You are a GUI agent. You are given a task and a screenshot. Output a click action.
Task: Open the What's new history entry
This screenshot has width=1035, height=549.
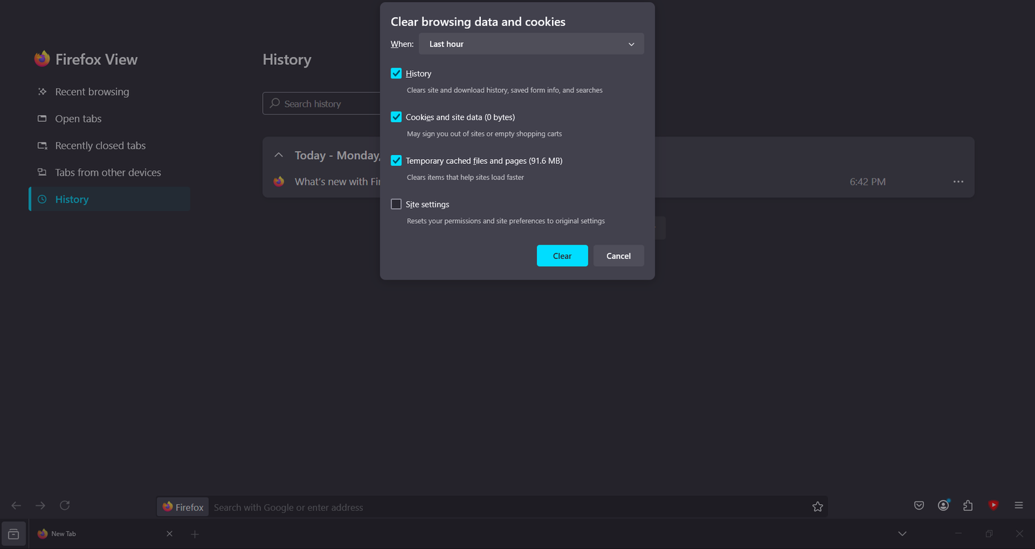point(337,182)
